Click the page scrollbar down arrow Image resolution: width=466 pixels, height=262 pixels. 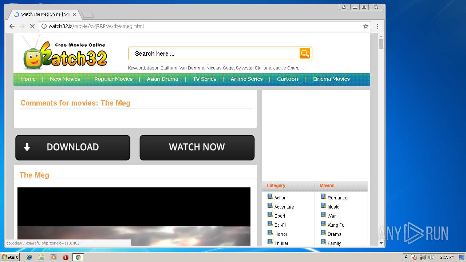381,243
